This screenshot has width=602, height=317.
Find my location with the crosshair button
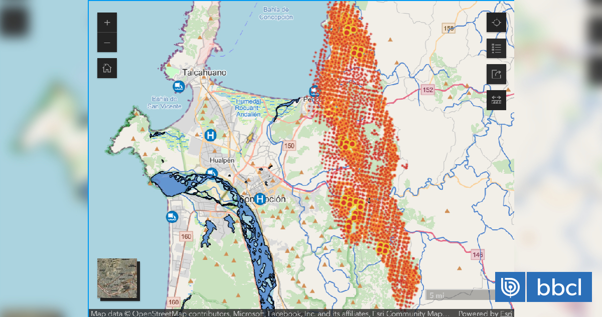pyautogui.click(x=496, y=23)
